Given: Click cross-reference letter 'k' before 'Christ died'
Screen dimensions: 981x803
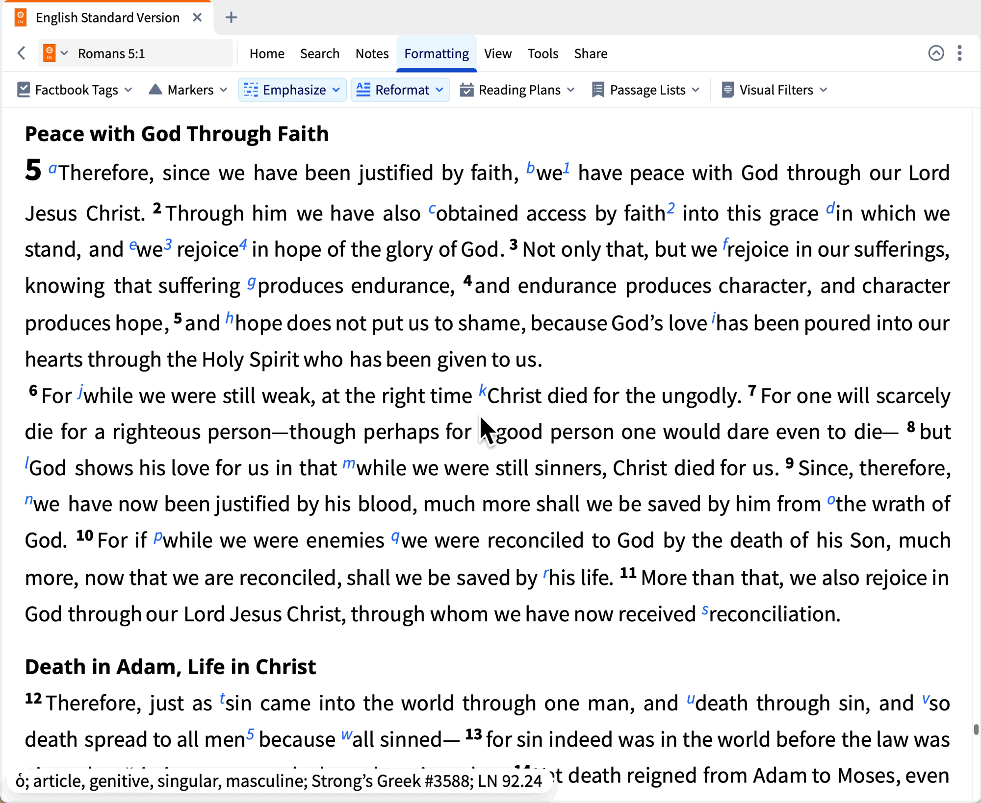Looking at the screenshot, I should click(x=482, y=390).
